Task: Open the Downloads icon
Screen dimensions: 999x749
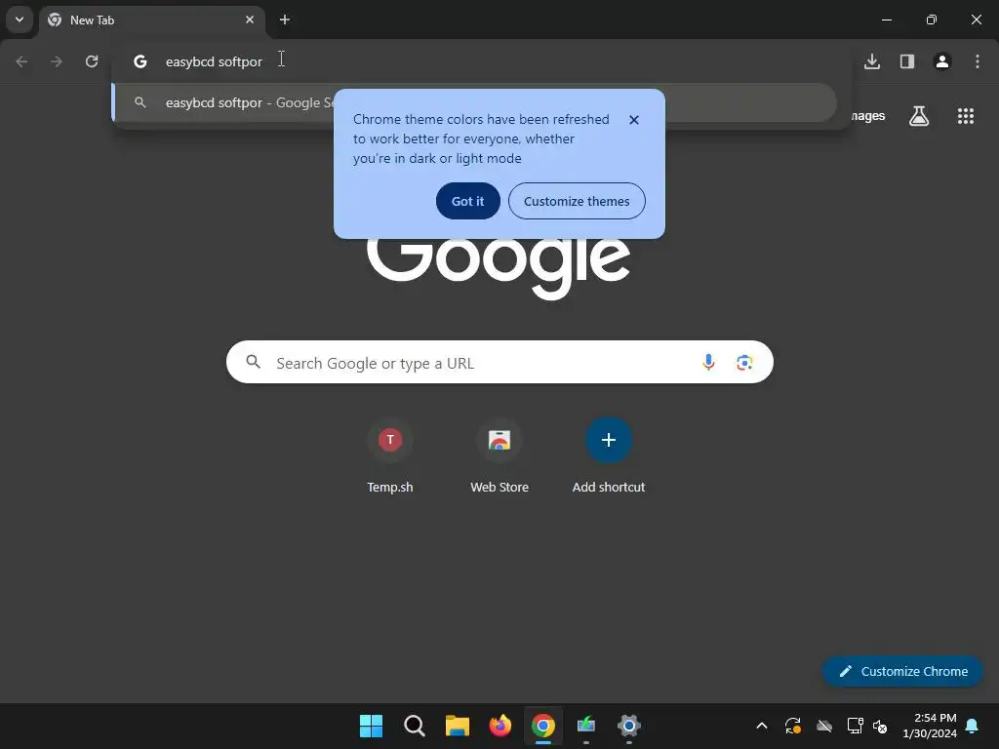Action: [x=872, y=61]
